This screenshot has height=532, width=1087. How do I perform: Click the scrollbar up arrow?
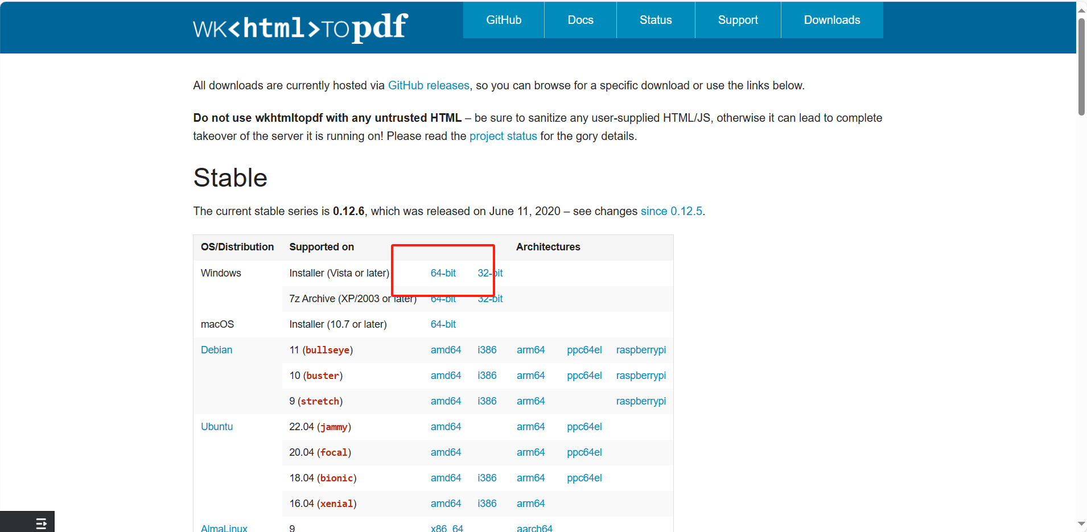(1081, 10)
